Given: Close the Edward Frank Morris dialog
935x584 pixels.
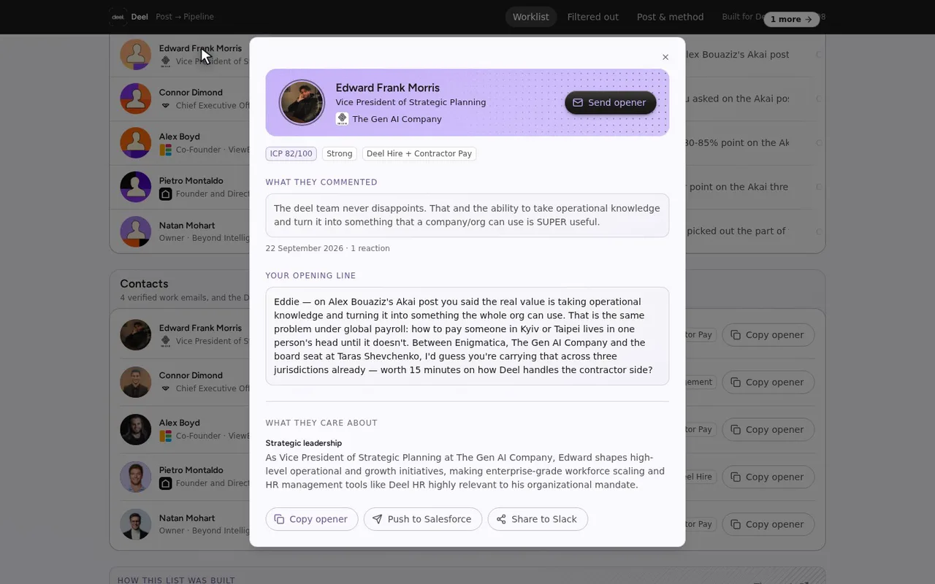Looking at the screenshot, I should click(x=665, y=57).
